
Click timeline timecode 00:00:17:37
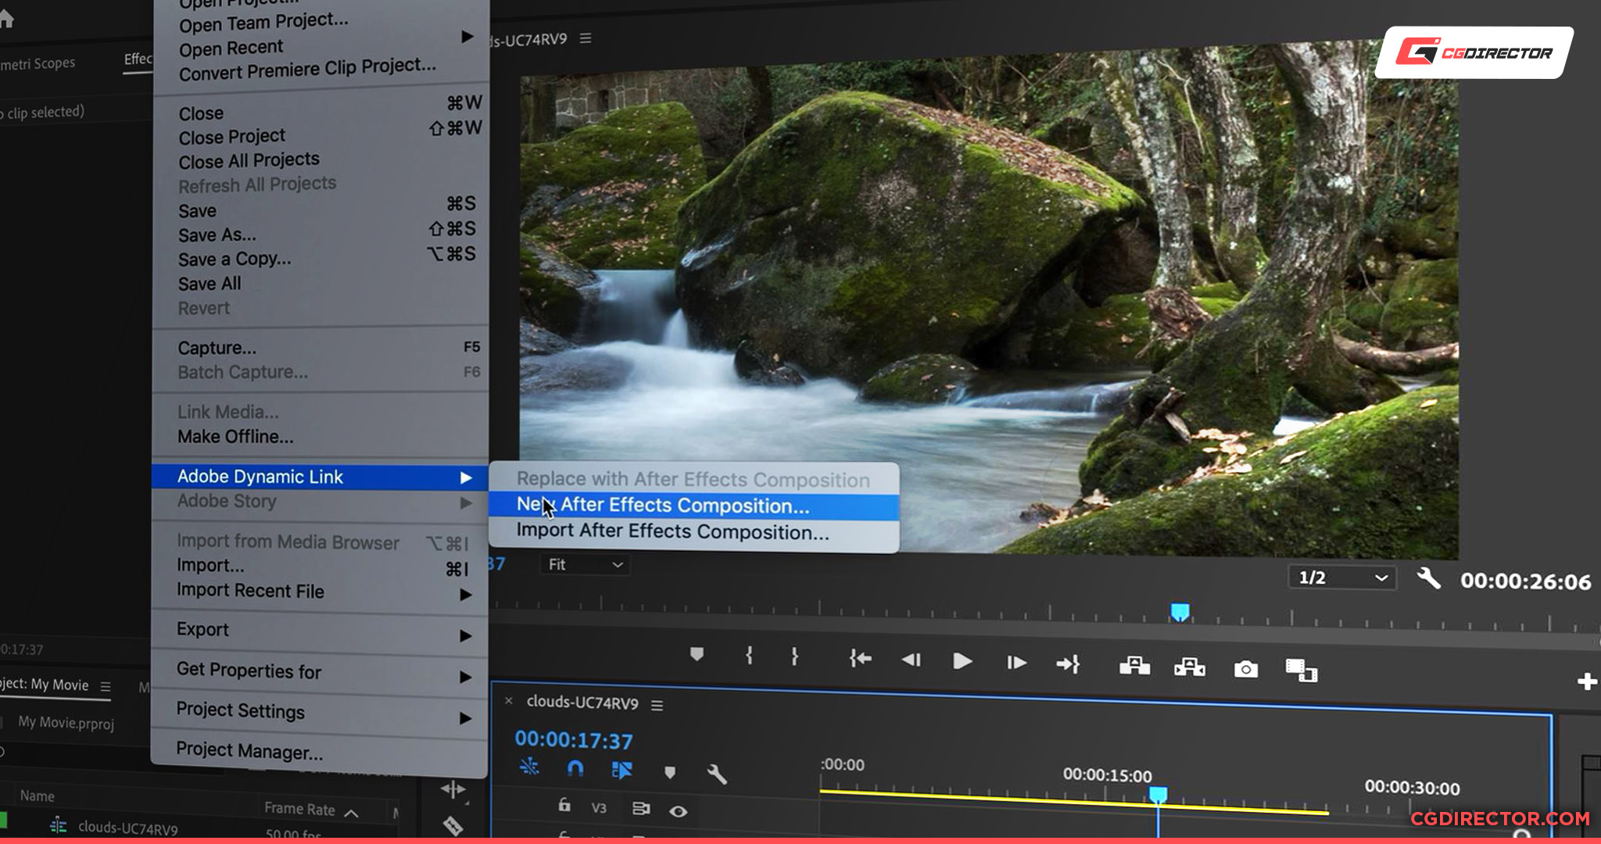[574, 739]
